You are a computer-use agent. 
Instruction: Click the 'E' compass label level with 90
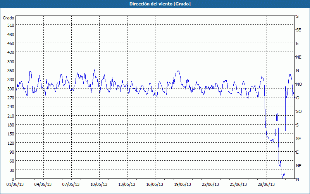pyautogui.click(x=297, y=152)
